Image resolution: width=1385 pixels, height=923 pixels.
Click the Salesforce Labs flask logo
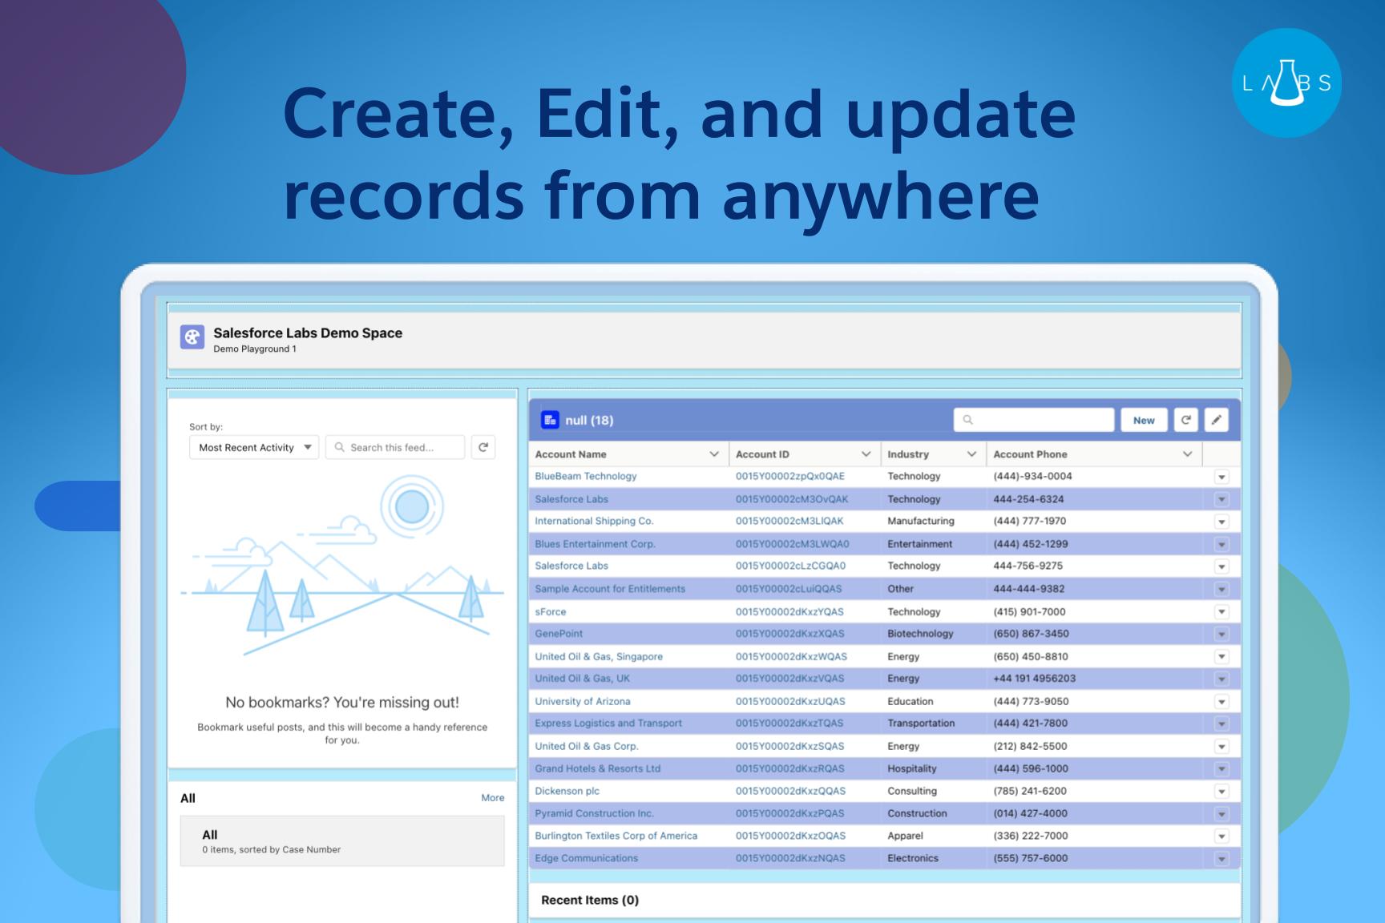[1286, 83]
